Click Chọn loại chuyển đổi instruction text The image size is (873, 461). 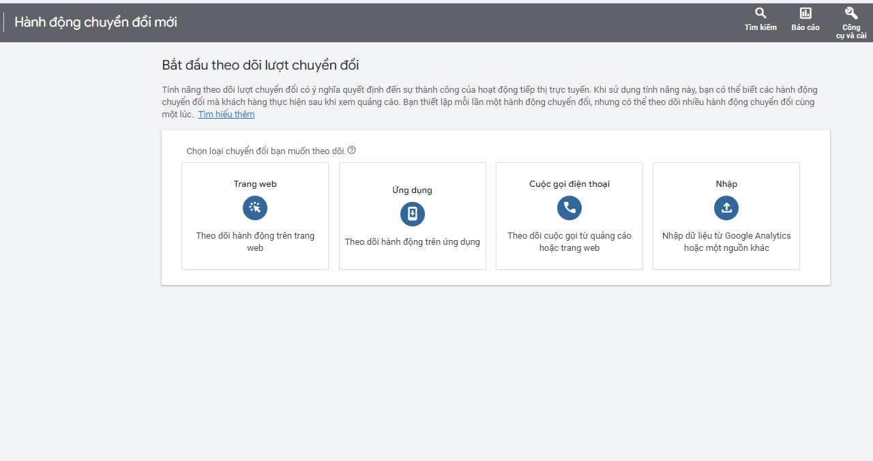[265, 151]
